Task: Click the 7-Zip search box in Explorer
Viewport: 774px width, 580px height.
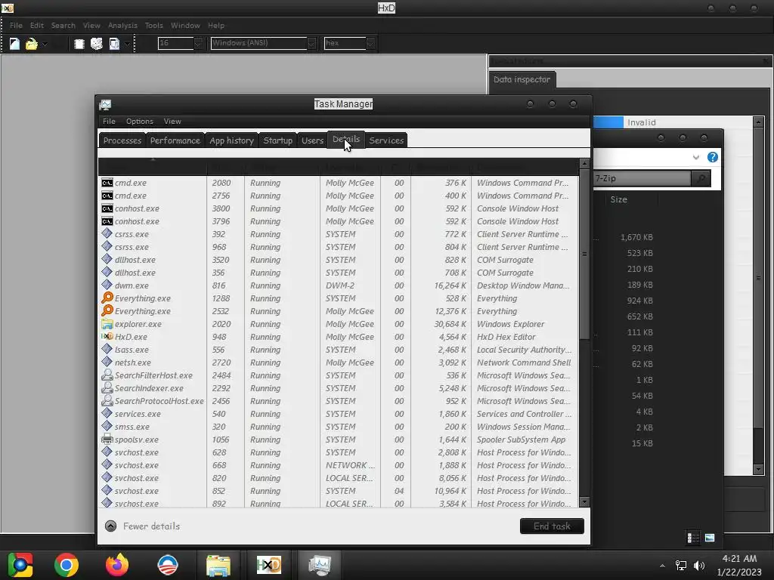Action: (x=642, y=178)
